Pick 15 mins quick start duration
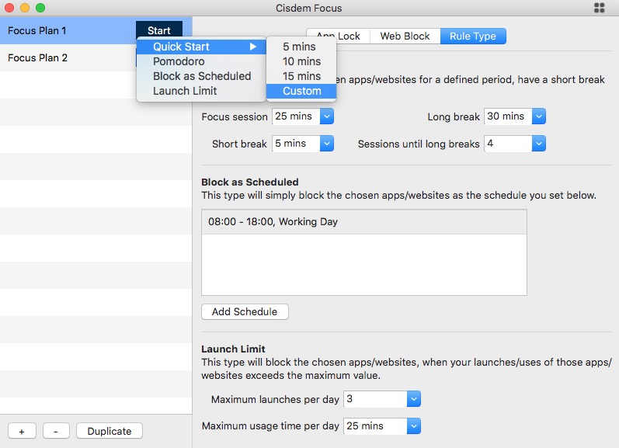Image resolution: width=619 pixels, height=448 pixels. click(x=301, y=76)
